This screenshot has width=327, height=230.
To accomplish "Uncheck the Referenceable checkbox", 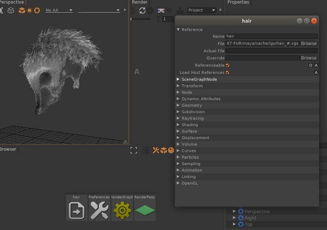I will pos(227,65).
